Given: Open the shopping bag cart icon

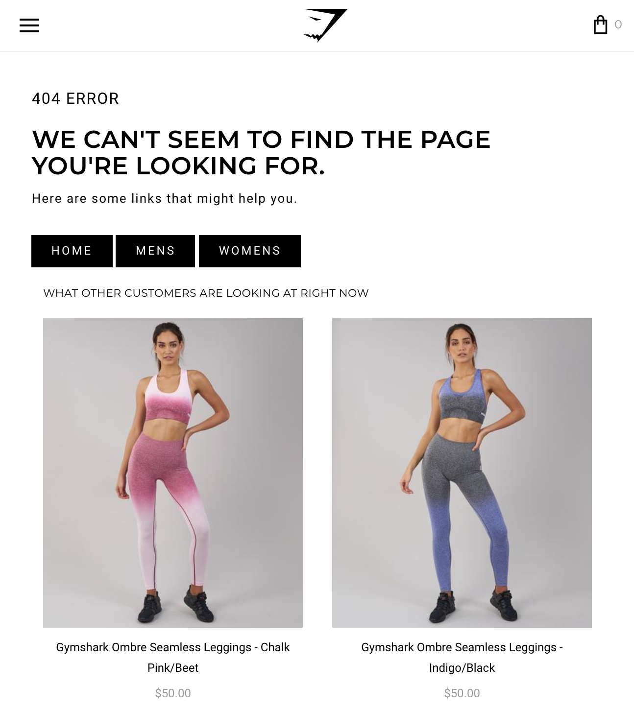Looking at the screenshot, I should click(600, 24).
